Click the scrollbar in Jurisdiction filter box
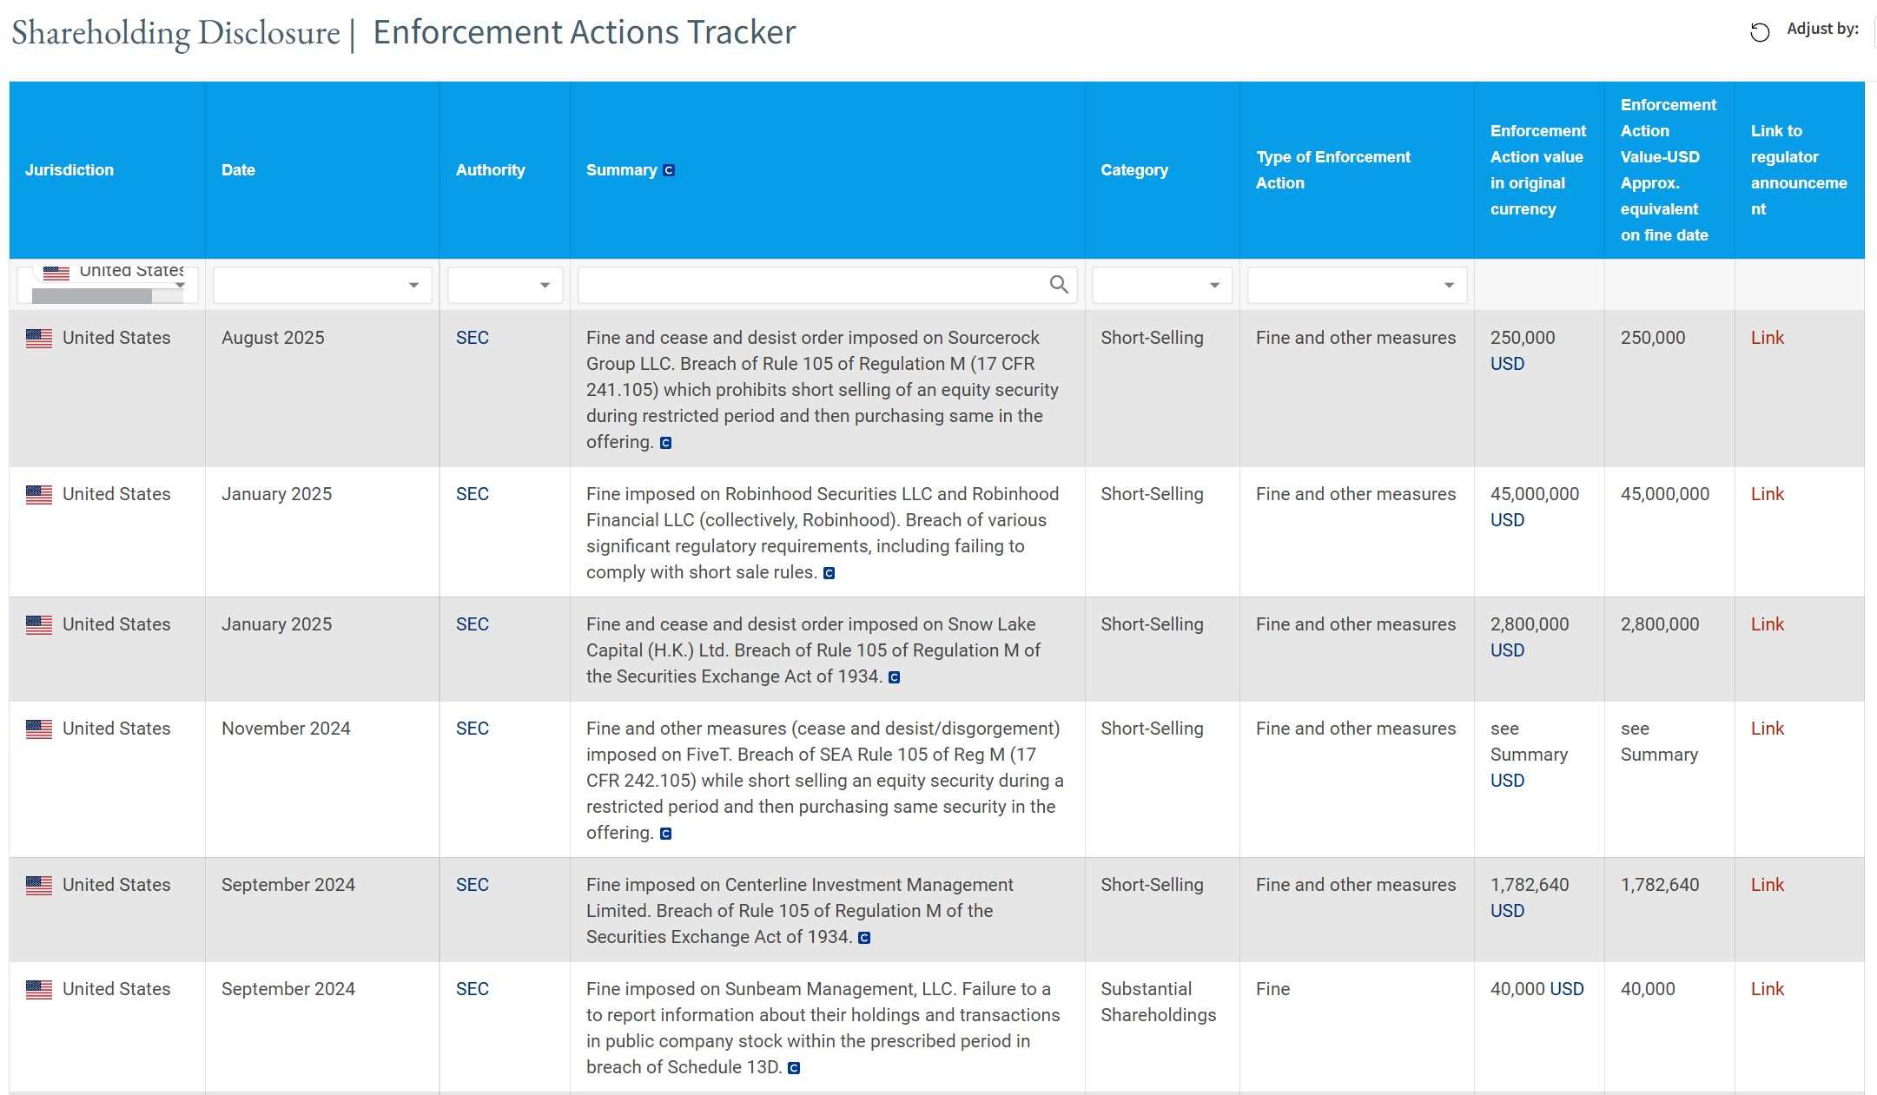The height and width of the screenshot is (1095, 1877). click(92, 296)
